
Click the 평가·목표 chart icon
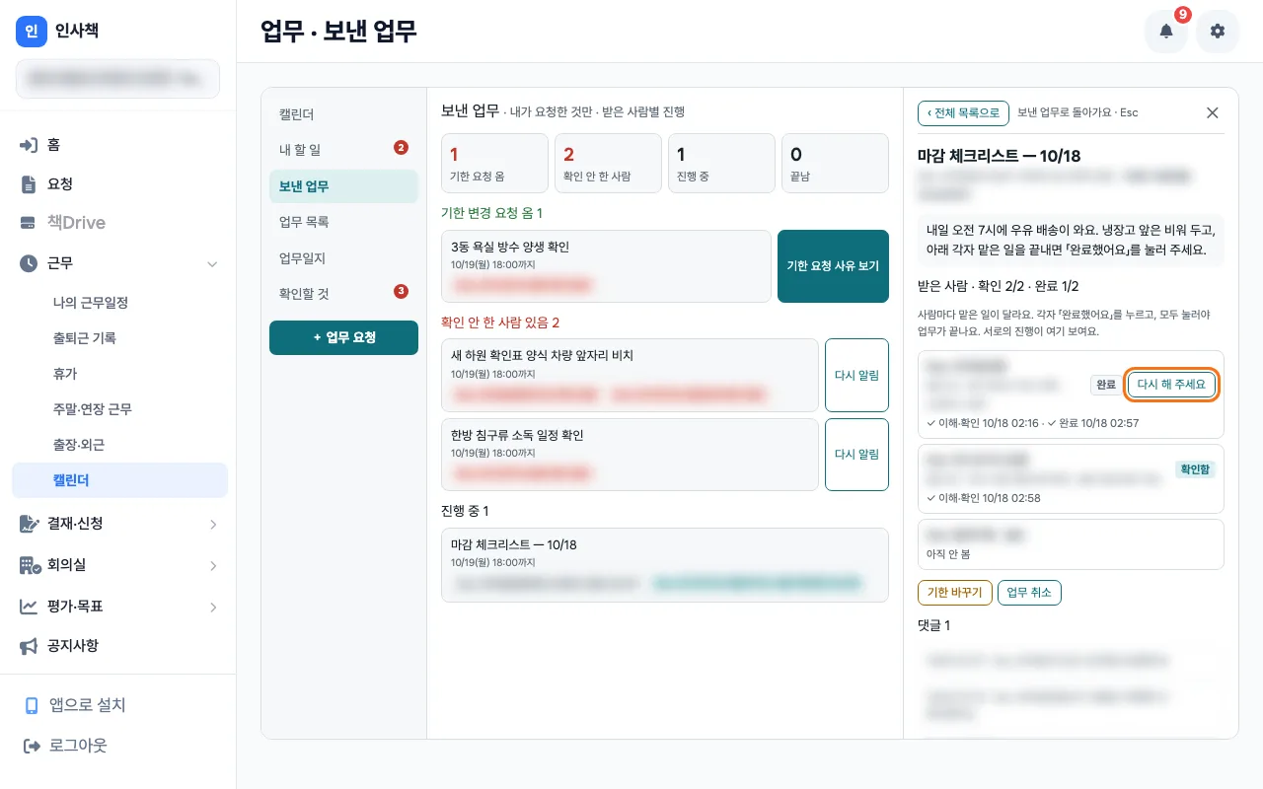(x=29, y=607)
